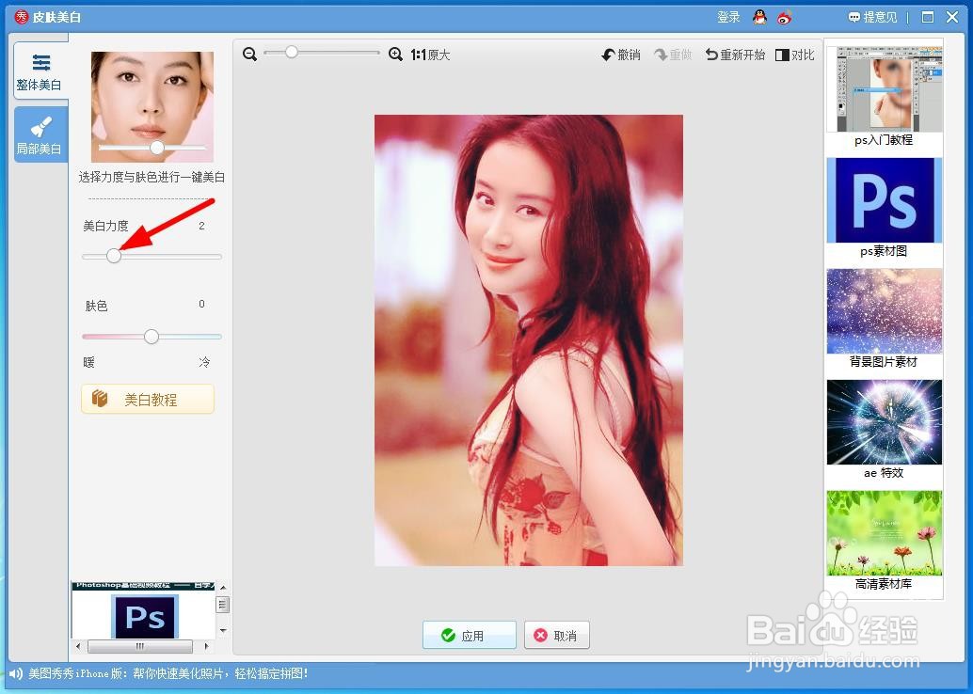Click the Photoshop ad thumbnail at bottom-left
This screenshot has width=973, height=694.
pyautogui.click(x=143, y=609)
